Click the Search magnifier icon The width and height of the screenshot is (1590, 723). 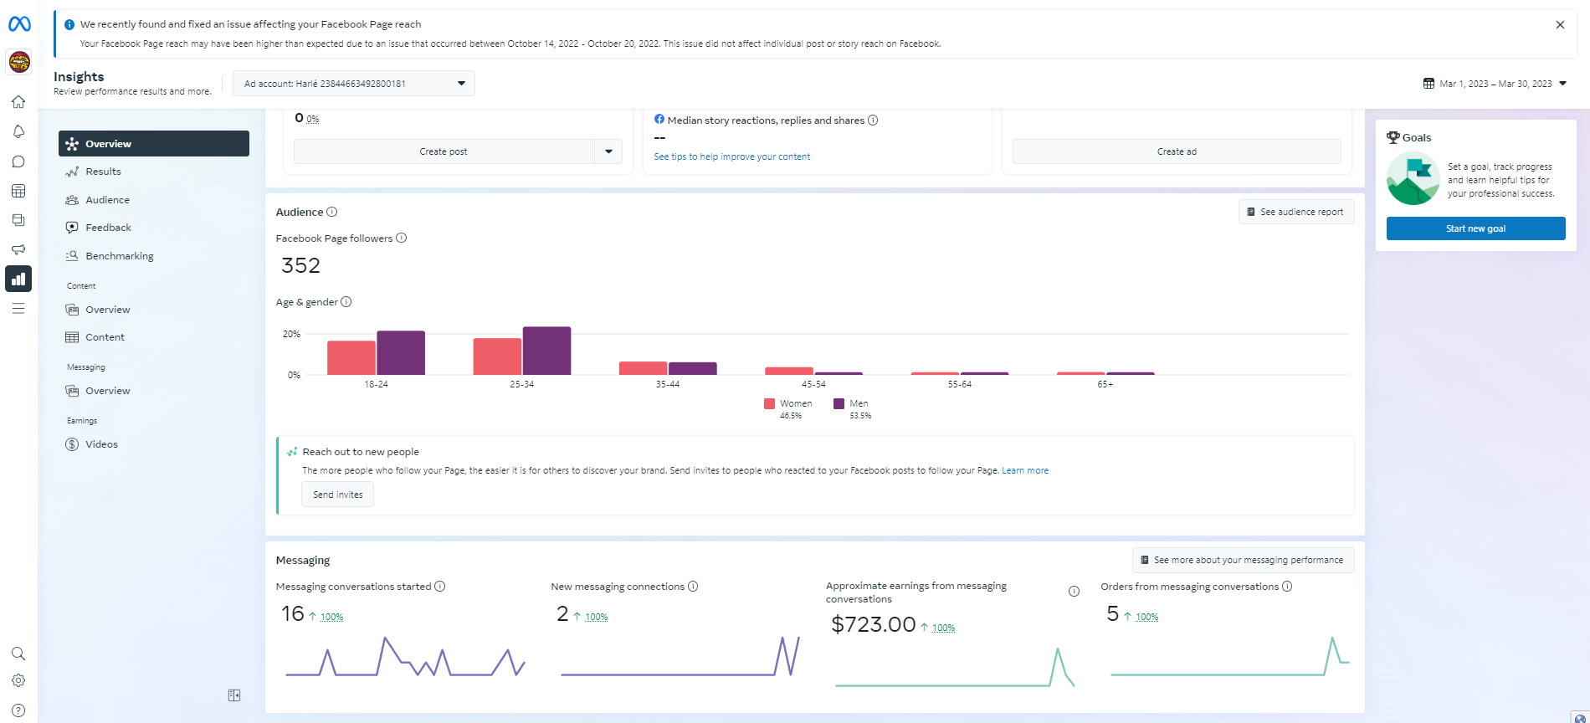(18, 654)
